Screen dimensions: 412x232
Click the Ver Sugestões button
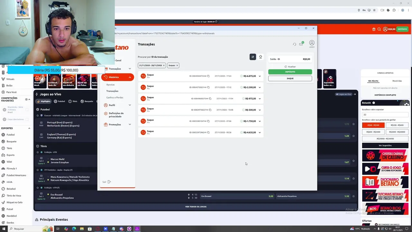pyautogui.click(x=385, y=146)
